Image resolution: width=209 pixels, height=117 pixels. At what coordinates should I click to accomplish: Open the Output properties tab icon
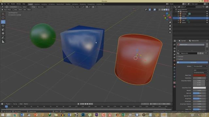click(x=174, y=51)
